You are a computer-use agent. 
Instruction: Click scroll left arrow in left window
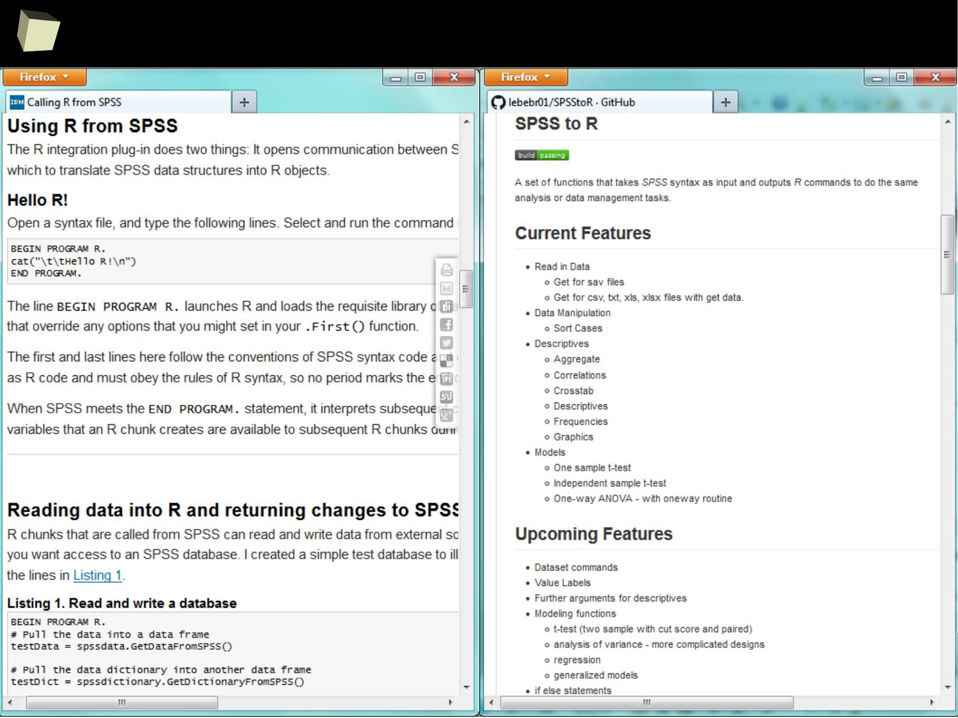(10, 702)
